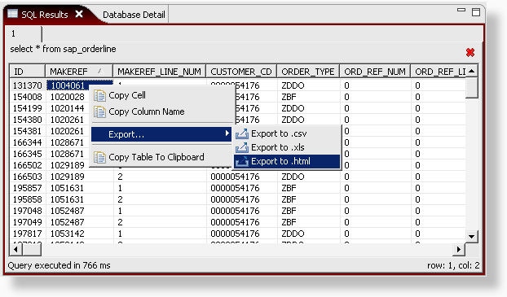The height and width of the screenshot is (297, 507).
Task: Click the query text select * from sap_orderline
Action: pyautogui.click(x=63, y=49)
